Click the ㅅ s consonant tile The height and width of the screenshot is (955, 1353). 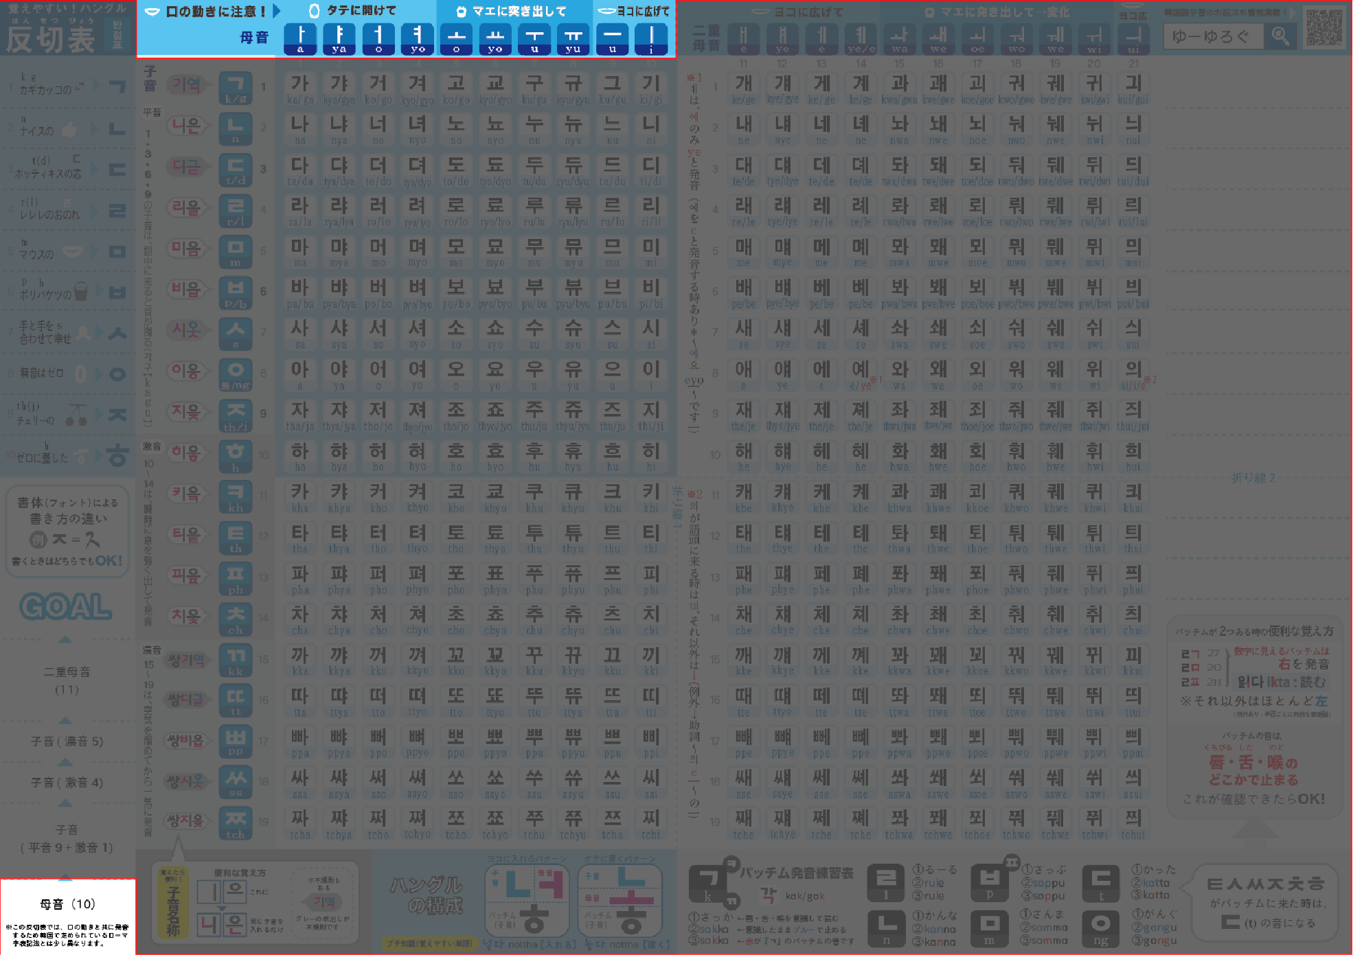click(x=236, y=333)
